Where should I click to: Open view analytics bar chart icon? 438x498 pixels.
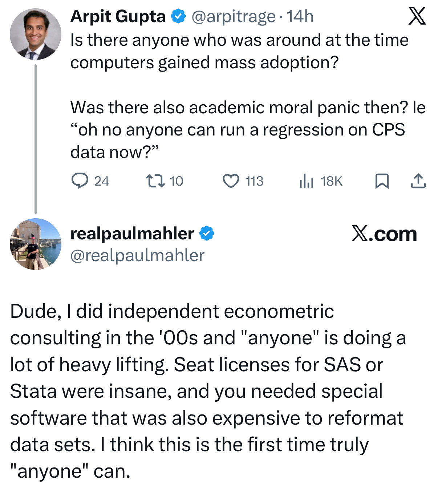point(306,181)
